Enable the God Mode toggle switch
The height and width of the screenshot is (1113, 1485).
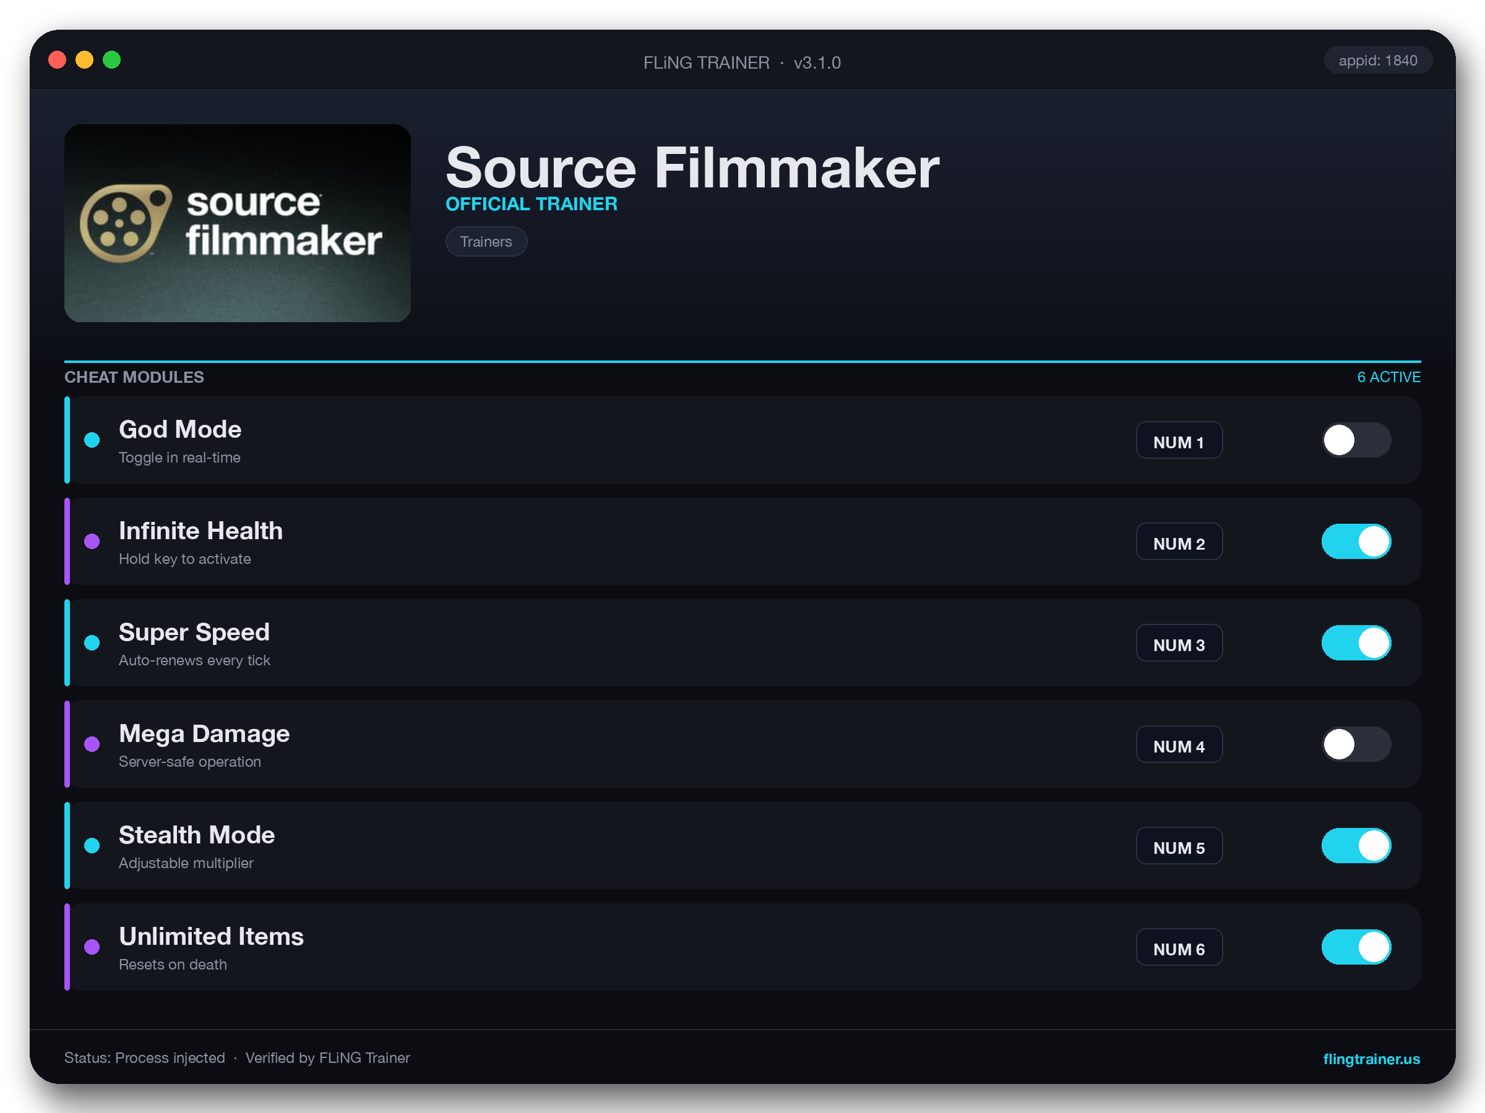pyautogui.click(x=1356, y=440)
